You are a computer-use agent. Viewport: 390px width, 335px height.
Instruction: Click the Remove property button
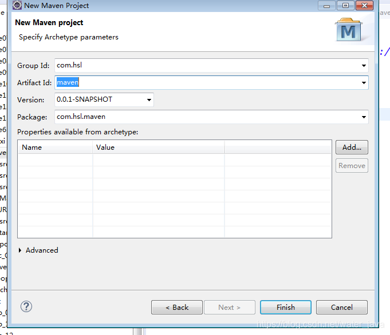coord(352,166)
